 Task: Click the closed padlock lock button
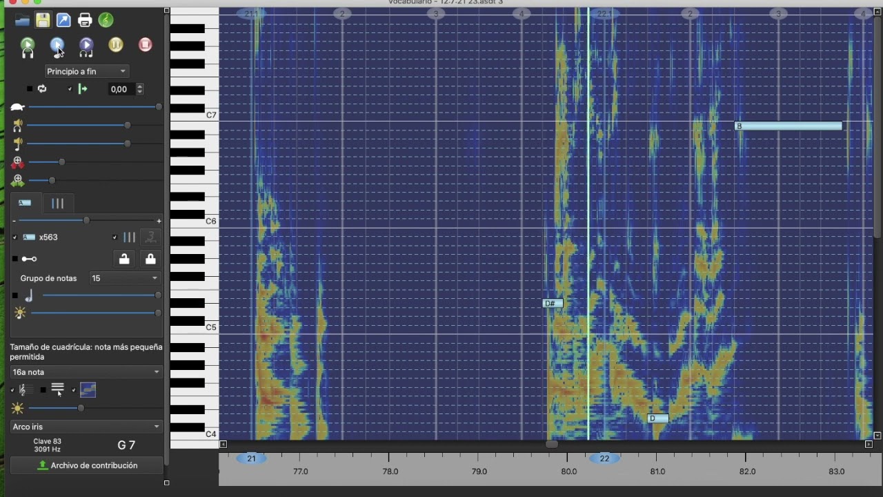[150, 259]
